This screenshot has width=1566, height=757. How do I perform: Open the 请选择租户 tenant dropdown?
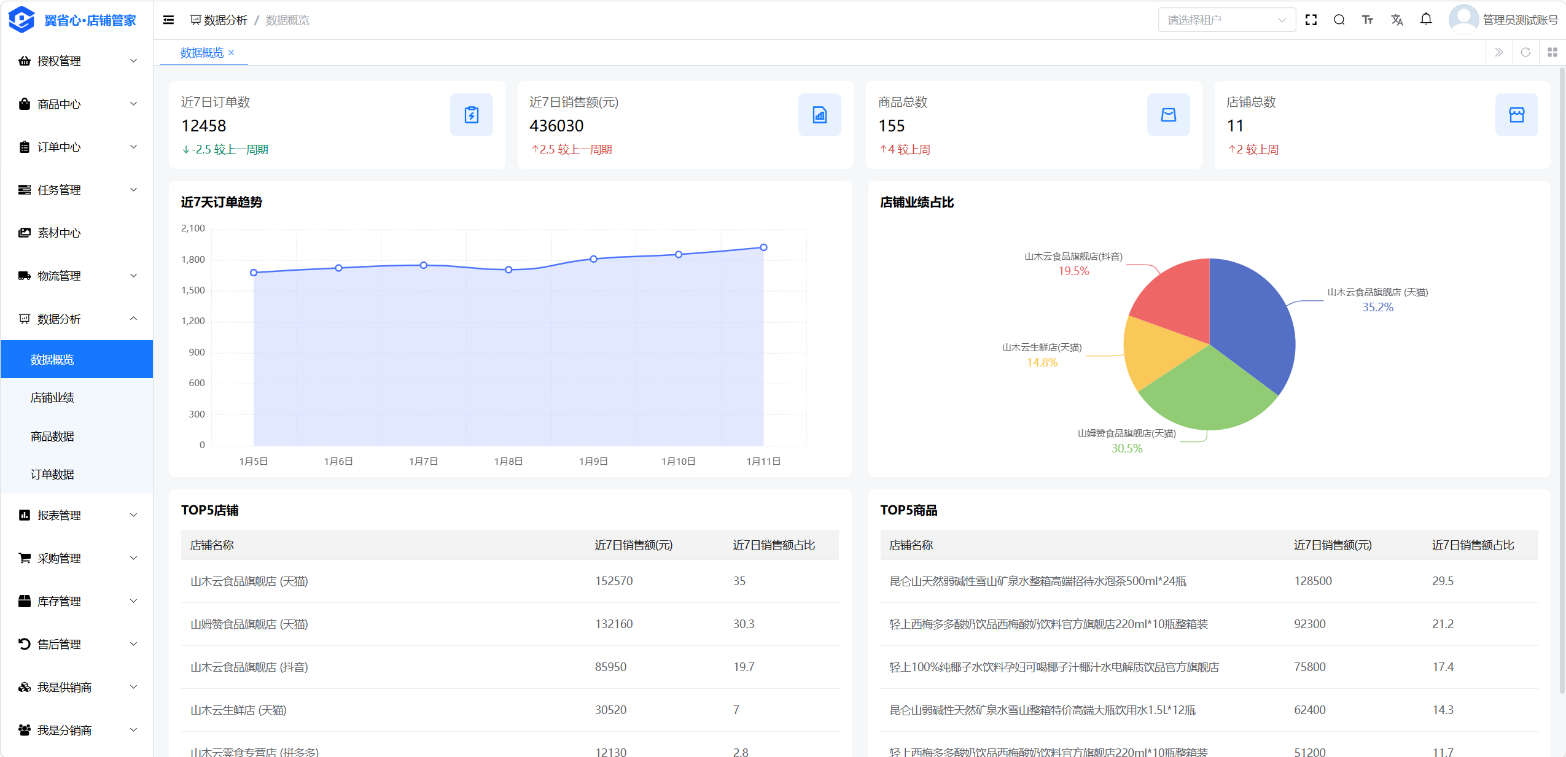tap(1227, 20)
